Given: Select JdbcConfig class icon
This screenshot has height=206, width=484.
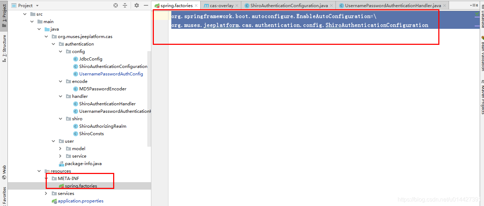Looking at the screenshot, I should pos(76,59).
